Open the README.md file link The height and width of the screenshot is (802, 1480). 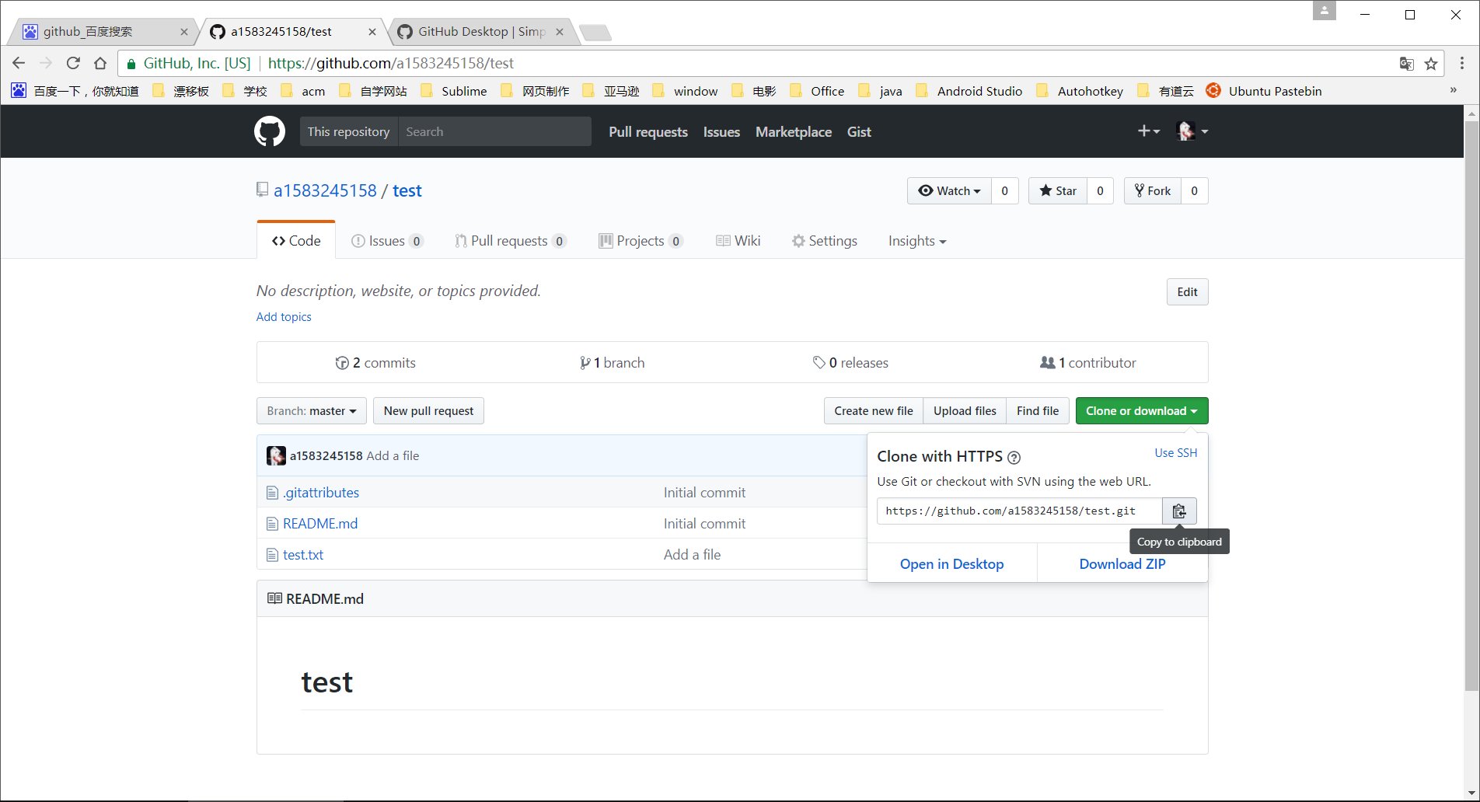coord(320,524)
